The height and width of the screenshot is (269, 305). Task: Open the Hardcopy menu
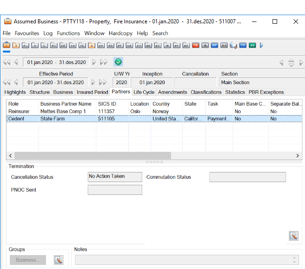tap(121, 33)
